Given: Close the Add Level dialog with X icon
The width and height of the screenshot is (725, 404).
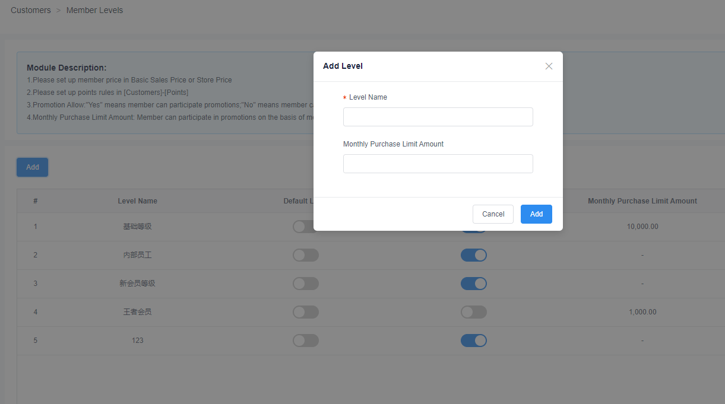Looking at the screenshot, I should (549, 66).
